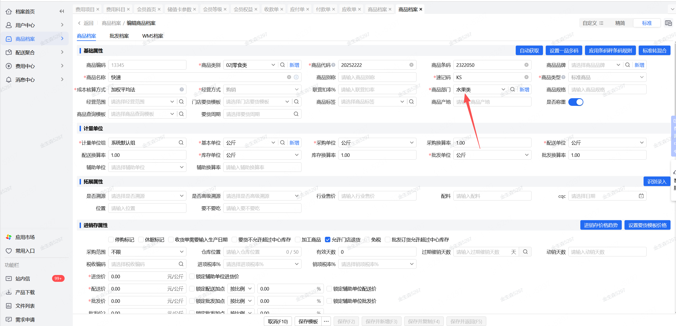Click help icon beside 商品代码 label
Screen dimensions: 676x326
pos(333,65)
